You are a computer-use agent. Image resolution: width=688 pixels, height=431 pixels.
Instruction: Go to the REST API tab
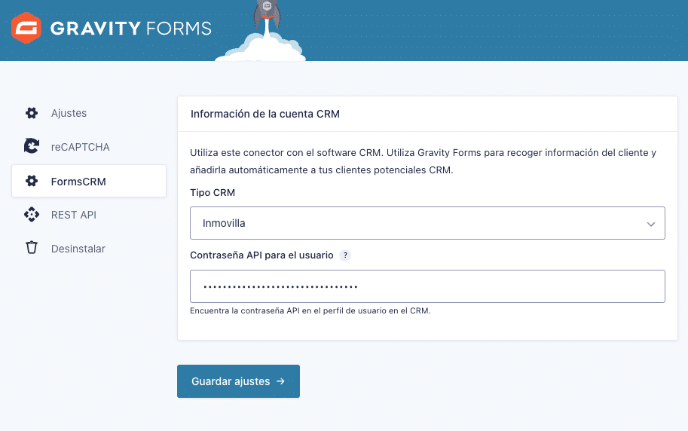73,215
